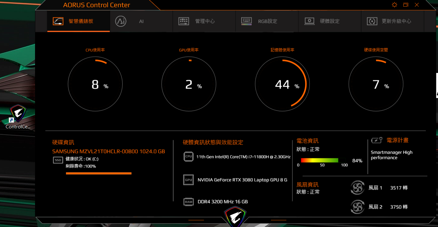Click the manager keyboard icon in 管理中心

[x=184, y=21]
